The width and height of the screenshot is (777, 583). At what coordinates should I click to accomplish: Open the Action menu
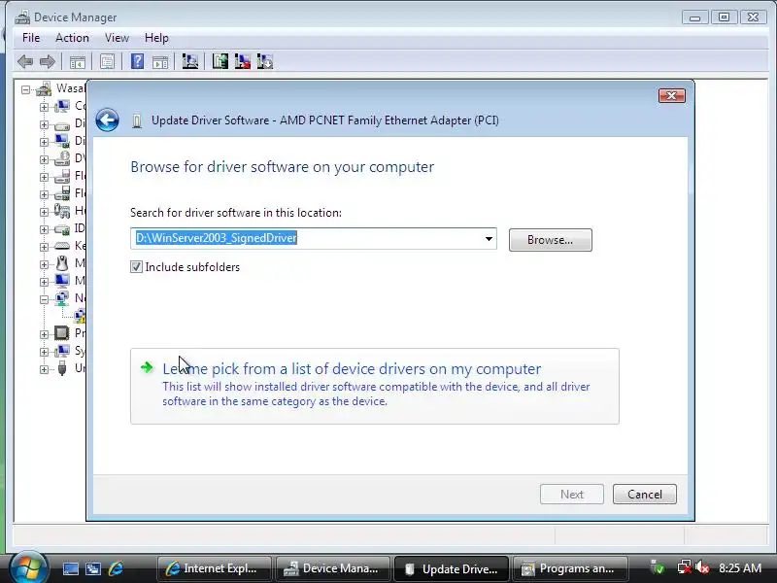pyautogui.click(x=72, y=38)
